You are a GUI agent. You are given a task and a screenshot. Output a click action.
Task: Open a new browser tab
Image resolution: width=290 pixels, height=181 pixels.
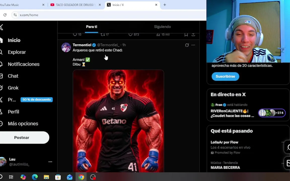(x=165, y=5)
